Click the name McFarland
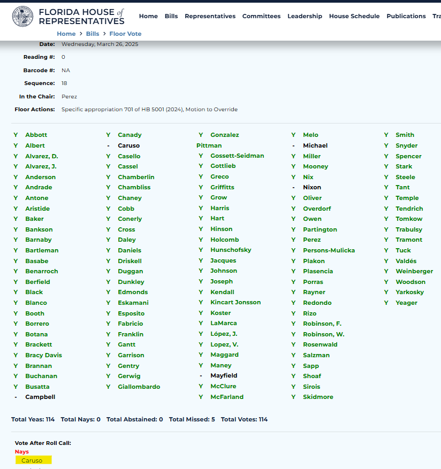 point(226,397)
